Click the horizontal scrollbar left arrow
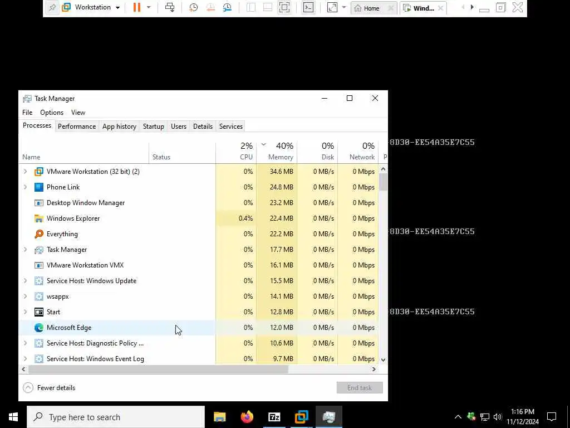 pos(23,369)
